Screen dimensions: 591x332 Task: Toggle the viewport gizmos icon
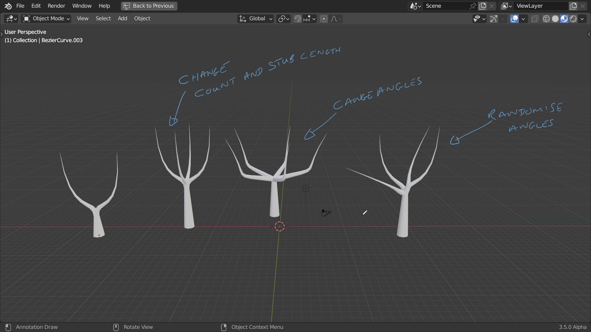coord(493,19)
